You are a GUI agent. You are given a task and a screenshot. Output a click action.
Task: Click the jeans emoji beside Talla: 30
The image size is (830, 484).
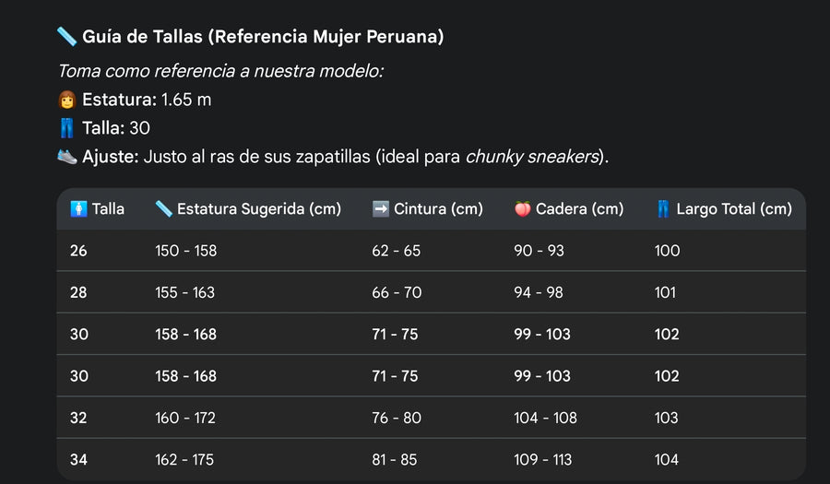click(x=66, y=128)
